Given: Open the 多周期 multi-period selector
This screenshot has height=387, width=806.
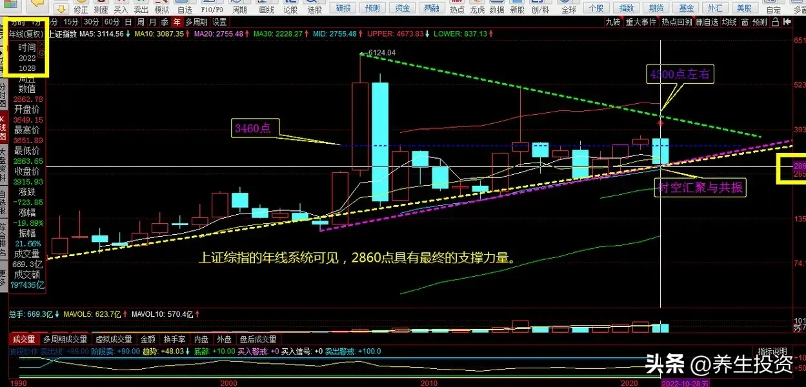Looking at the screenshot, I should coord(196,22).
